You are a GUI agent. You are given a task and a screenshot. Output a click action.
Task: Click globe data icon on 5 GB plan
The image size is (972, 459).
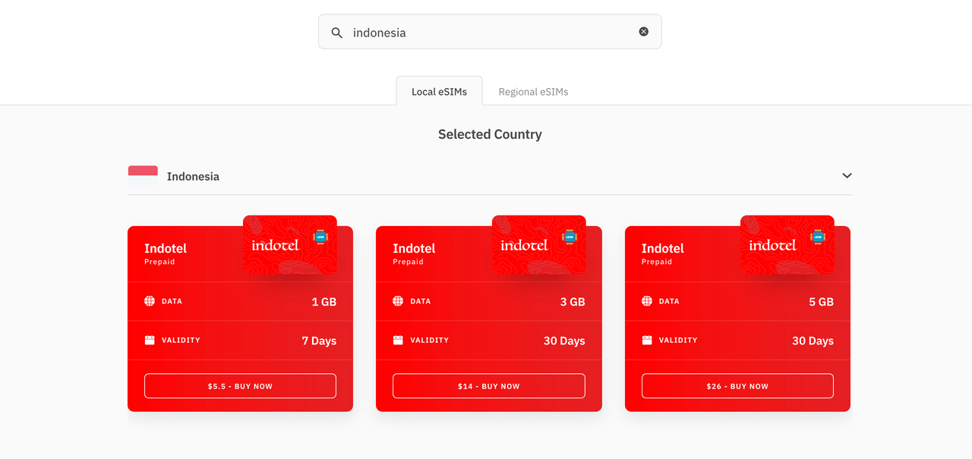click(647, 301)
